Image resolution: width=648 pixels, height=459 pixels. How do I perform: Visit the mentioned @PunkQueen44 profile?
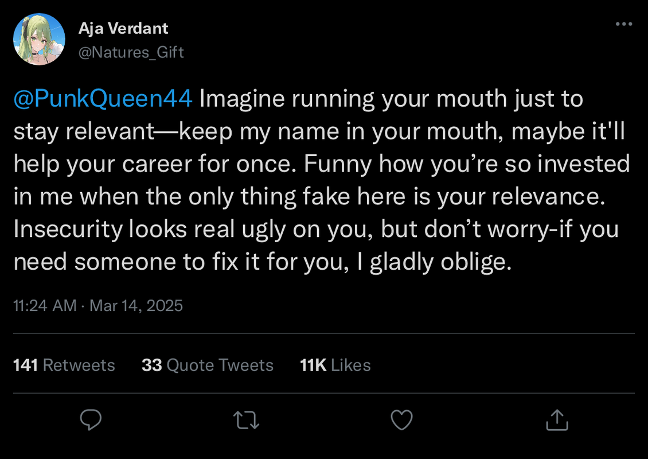[x=103, y=99]
